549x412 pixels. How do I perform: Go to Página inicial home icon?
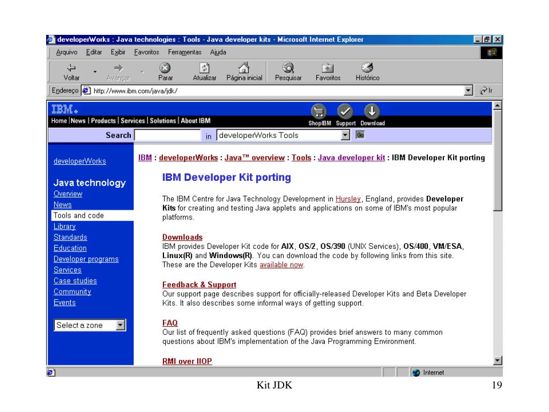[244, 67]
